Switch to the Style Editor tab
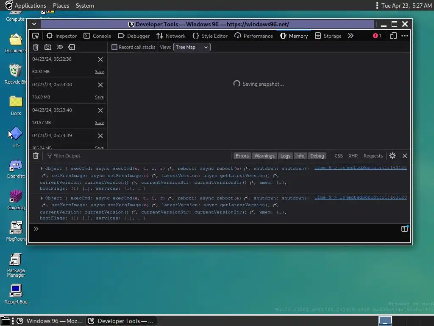The image size is (434, 326). (x=210, y=36)
